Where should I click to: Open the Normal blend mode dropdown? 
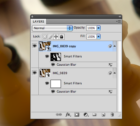pos(52,28)
